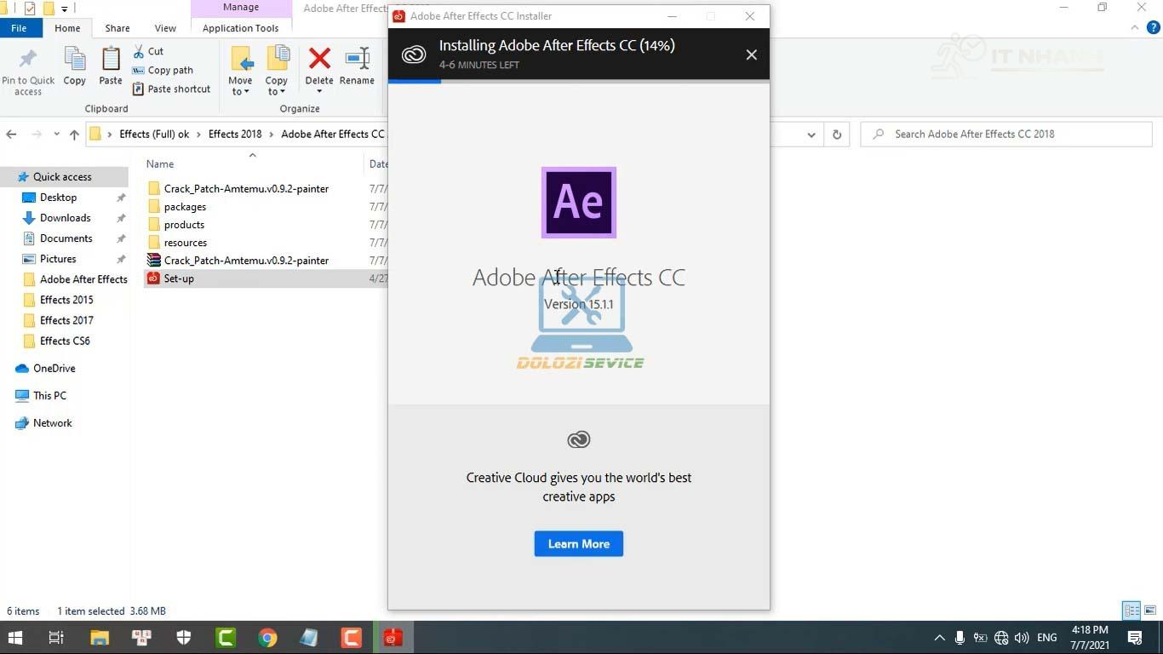Open the Windows Start menu
This screenshot has width=1163, height=654.
click(x=14, y=637)
